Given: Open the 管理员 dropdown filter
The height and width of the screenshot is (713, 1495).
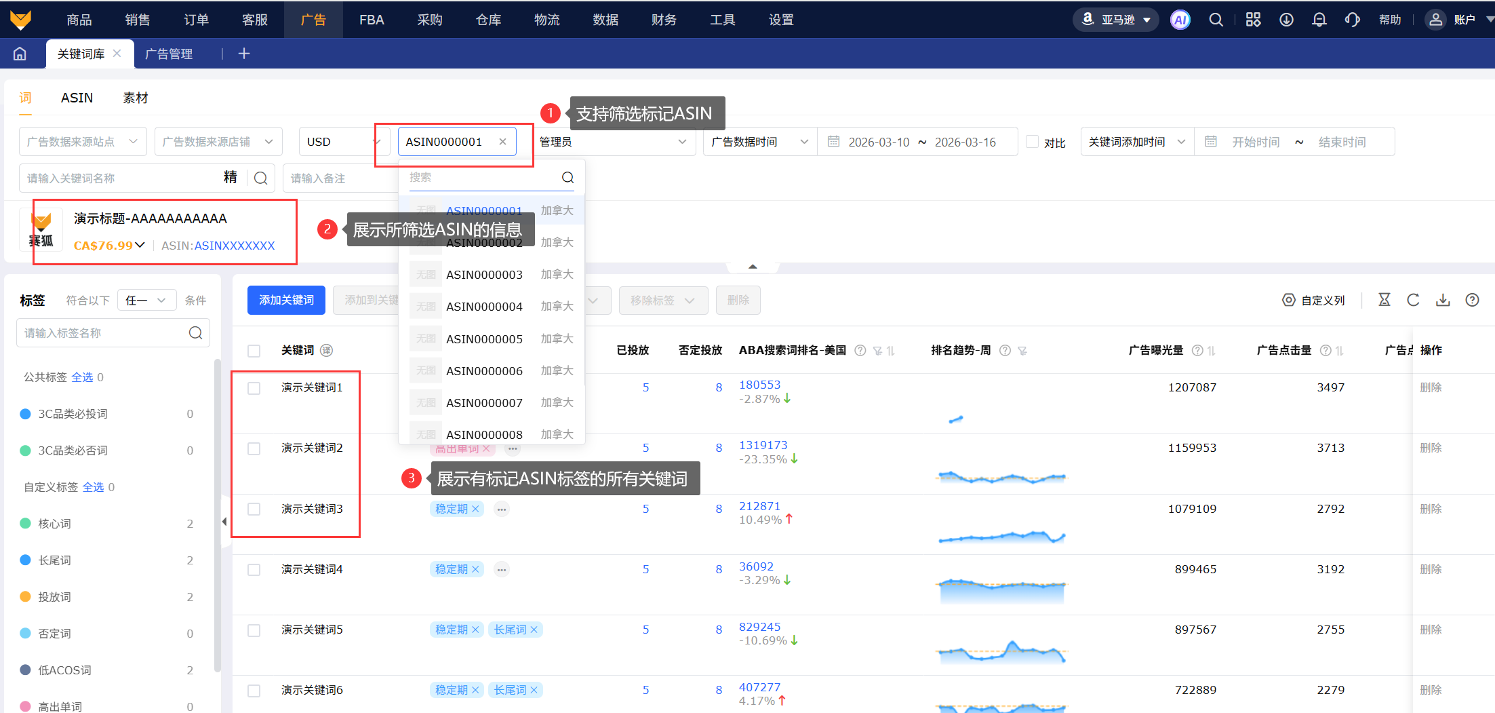Looking at the screenshot, I should (x=613, y=142).
